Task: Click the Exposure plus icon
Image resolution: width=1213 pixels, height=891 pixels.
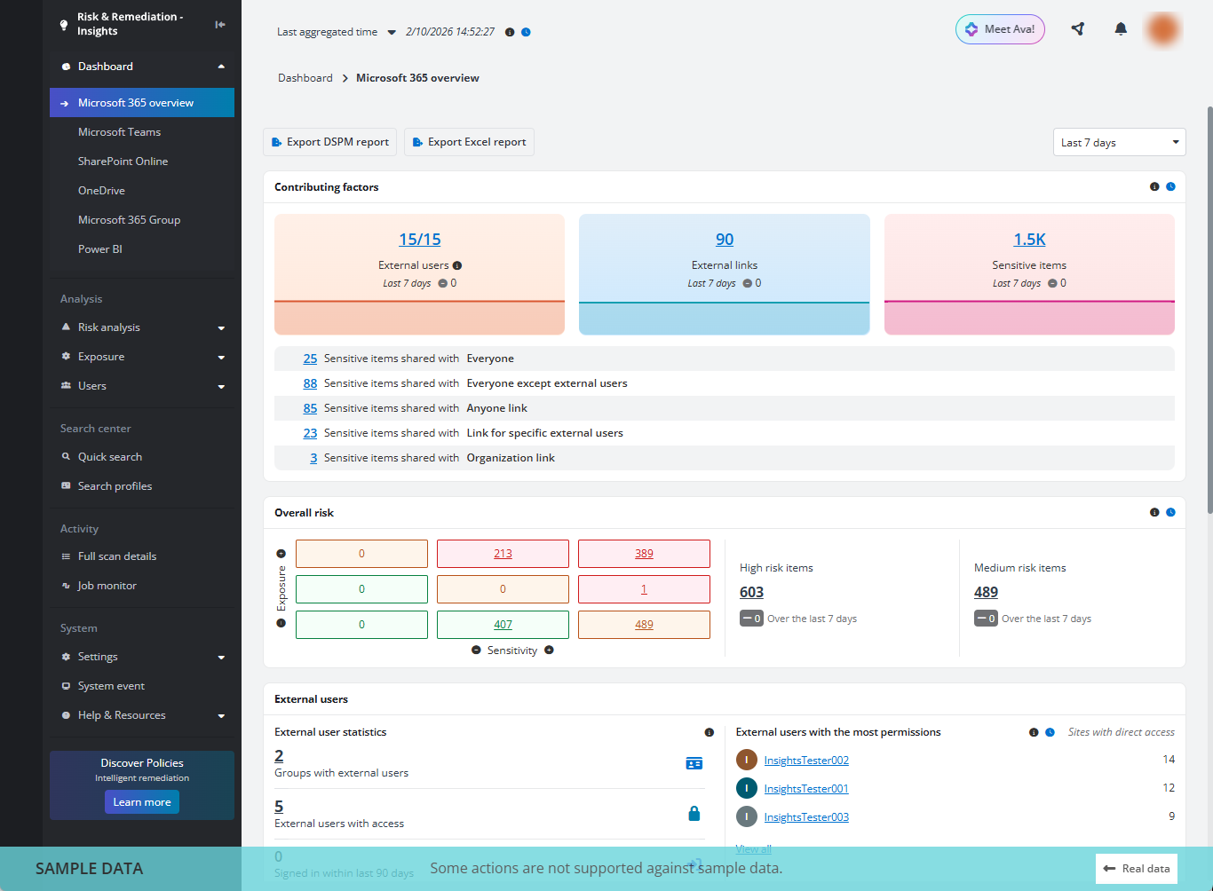Action: coord(281,553)
